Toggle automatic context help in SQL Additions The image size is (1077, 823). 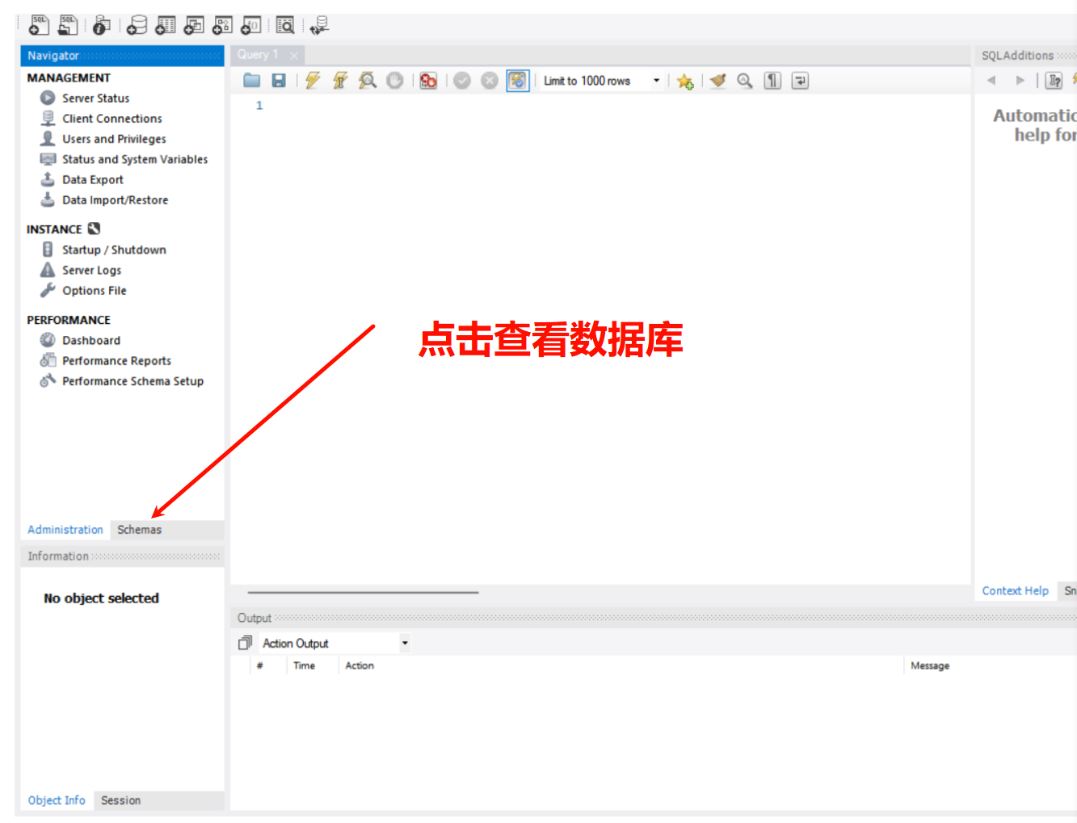[x=1054, y=81]
